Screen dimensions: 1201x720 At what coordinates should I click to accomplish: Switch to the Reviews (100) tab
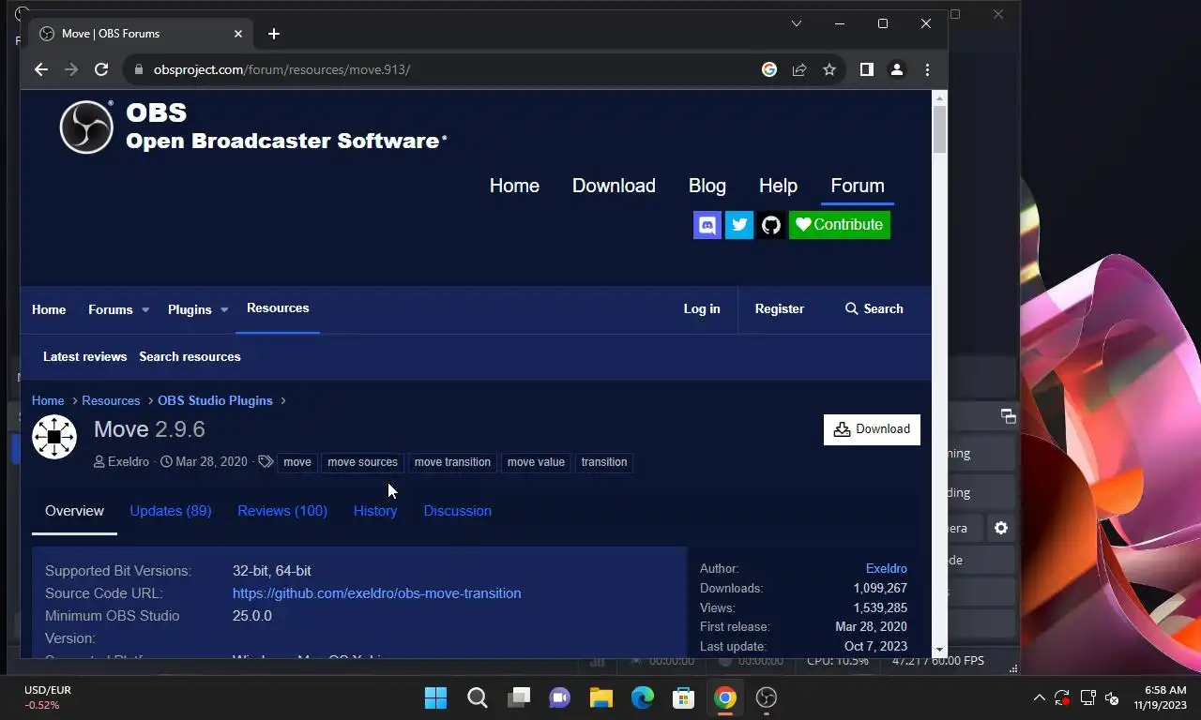click(282, 511)
